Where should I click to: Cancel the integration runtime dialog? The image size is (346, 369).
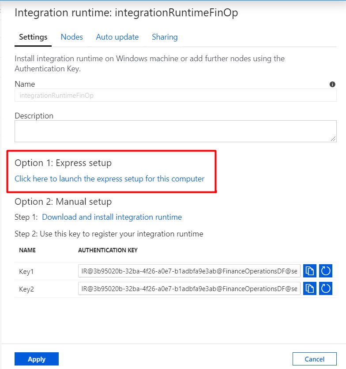click(x=314, y=359)
